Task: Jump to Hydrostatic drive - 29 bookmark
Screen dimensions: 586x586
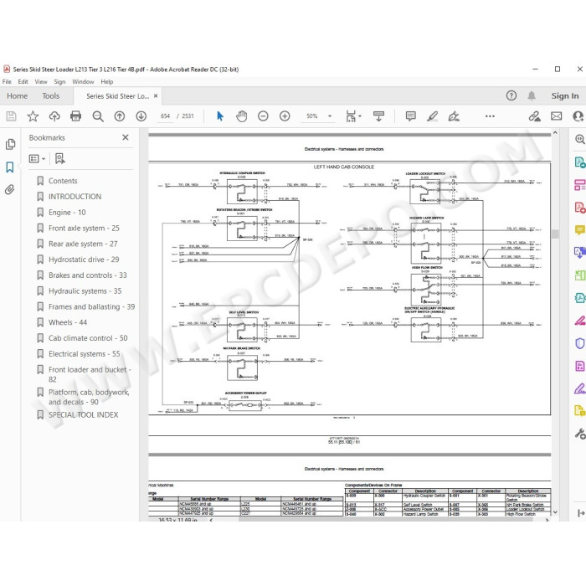Action: [84, 260]
